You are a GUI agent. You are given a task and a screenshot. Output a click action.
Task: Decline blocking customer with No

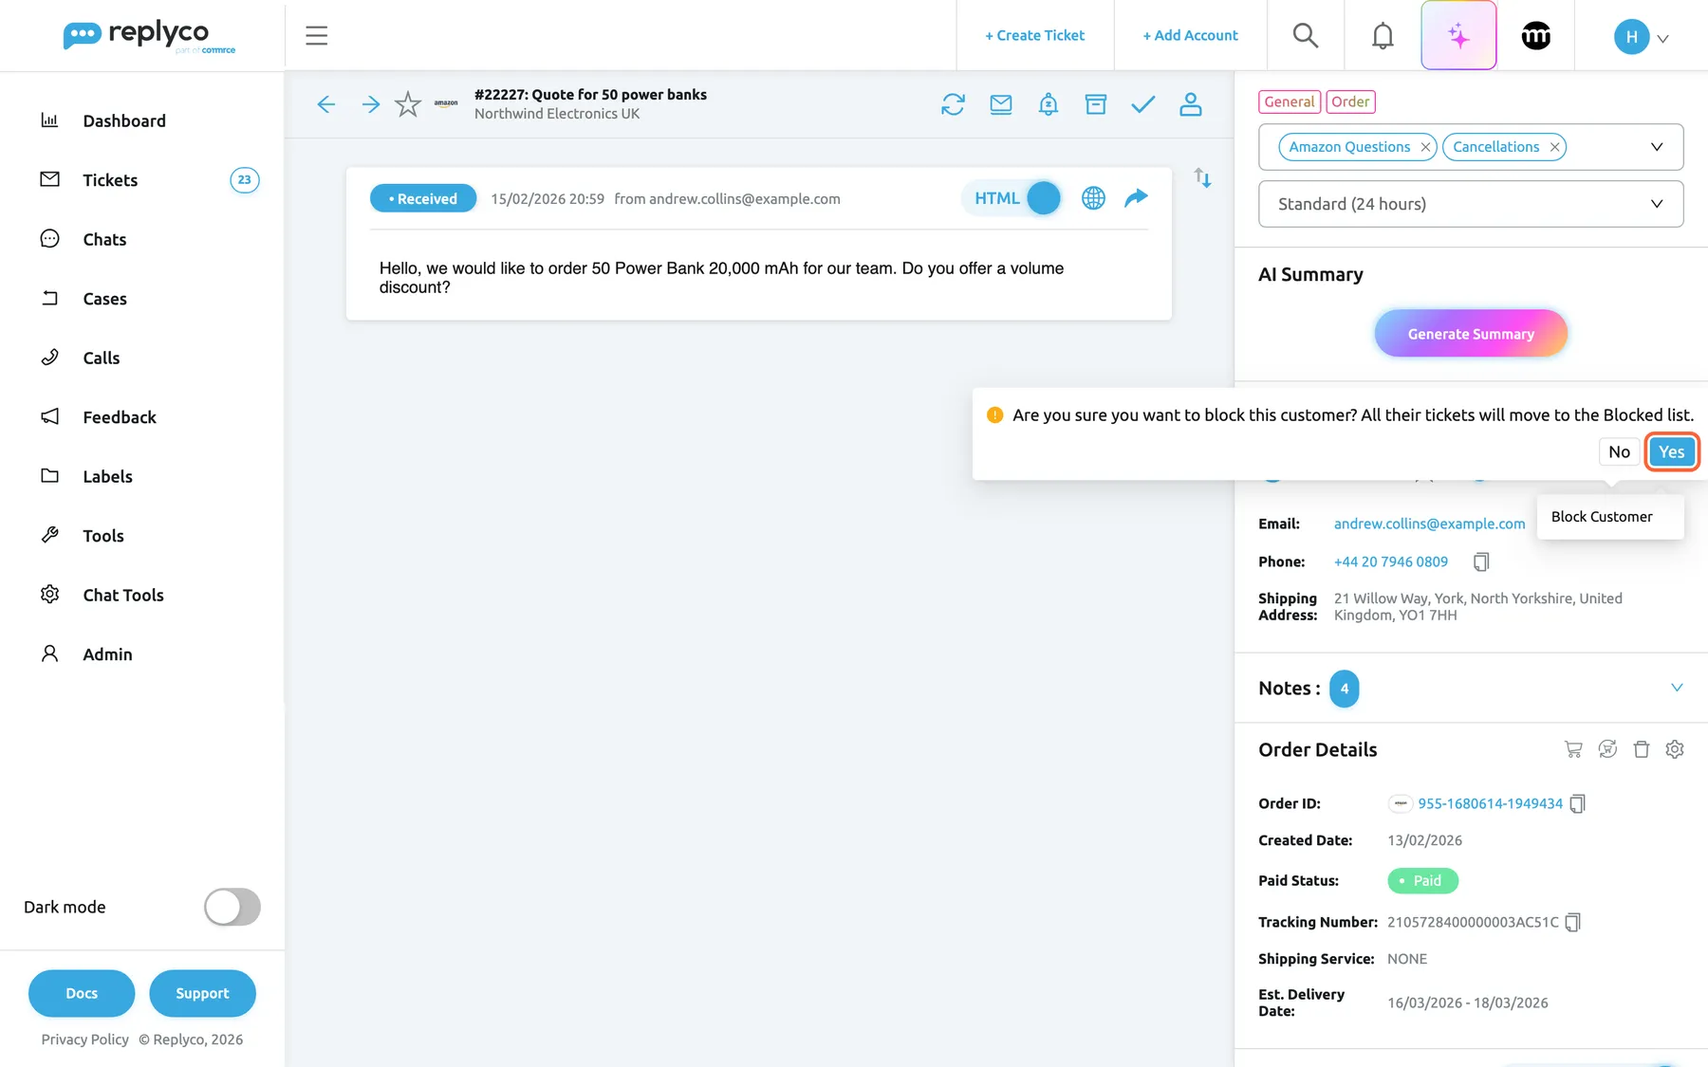pos(1619,451)
